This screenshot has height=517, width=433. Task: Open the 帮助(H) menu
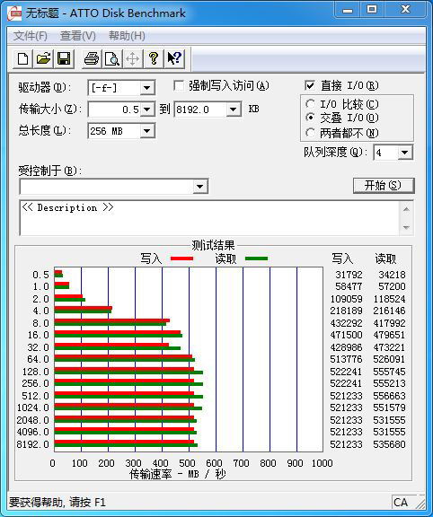[127, 36]
